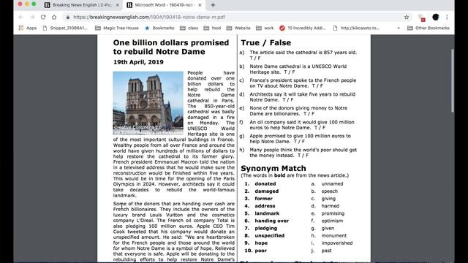Open a new browser tab
This screenshot has width=468, height=263.
click(x=213, y=5)
